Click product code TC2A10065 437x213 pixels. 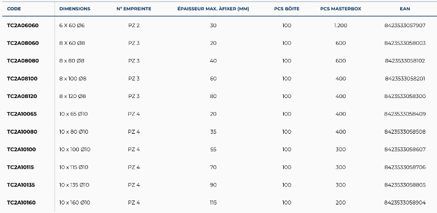click(22, 114)
